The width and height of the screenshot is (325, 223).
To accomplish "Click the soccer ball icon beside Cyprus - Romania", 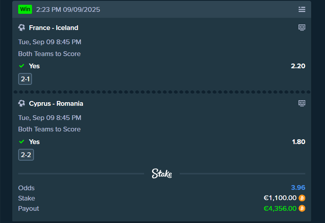I will click(22, 103).
